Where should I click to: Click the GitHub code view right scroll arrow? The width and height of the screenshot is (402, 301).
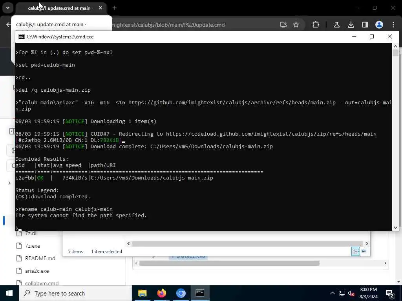[x=385, y=263]
